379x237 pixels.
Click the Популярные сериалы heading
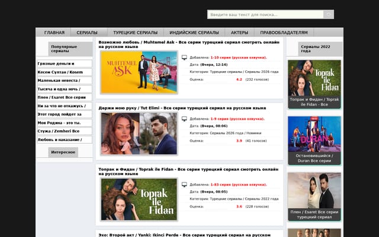[x=70, y=49]
